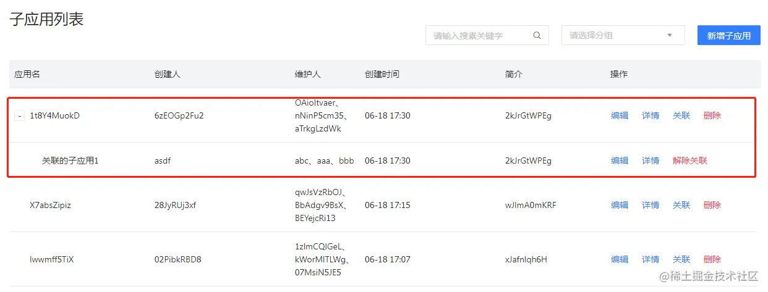Image resolution: width=768 pixels, height=292 pixels.
Task: Select the app name 1t8Y4MuokD
Action: tap(55, 115)
